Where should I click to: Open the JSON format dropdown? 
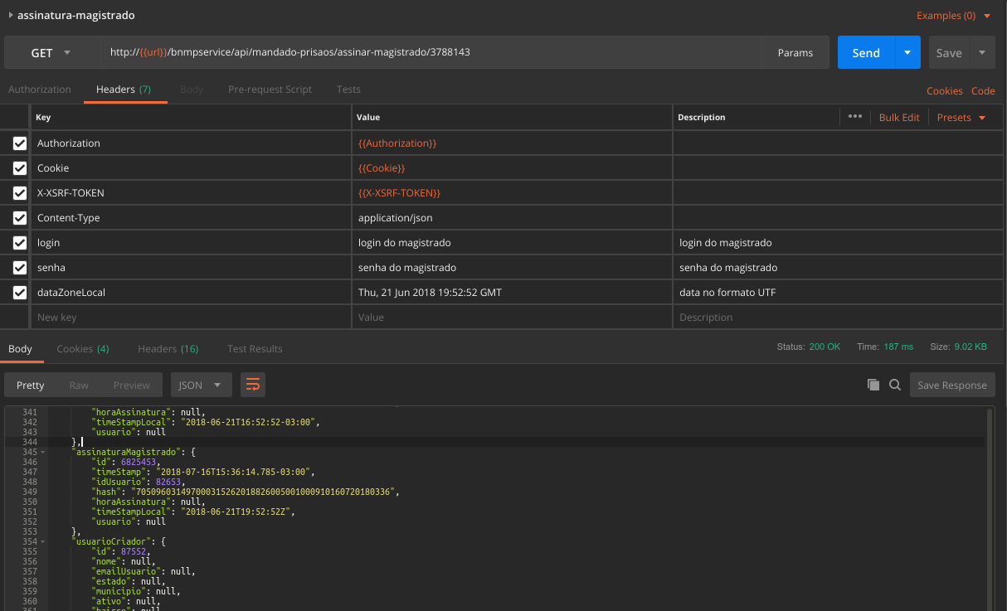click(201, 385)
